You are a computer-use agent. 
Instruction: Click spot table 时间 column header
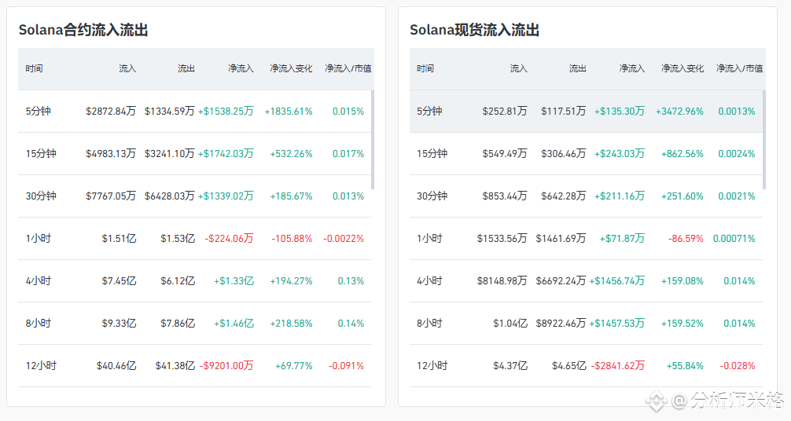(425, 68)
